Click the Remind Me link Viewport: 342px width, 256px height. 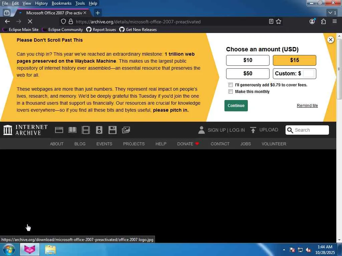point(307,106)
